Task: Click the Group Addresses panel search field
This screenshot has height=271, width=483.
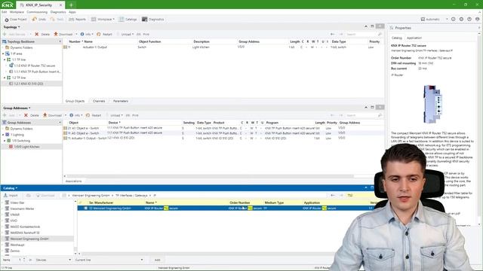Action: click(x=364, y=115)
